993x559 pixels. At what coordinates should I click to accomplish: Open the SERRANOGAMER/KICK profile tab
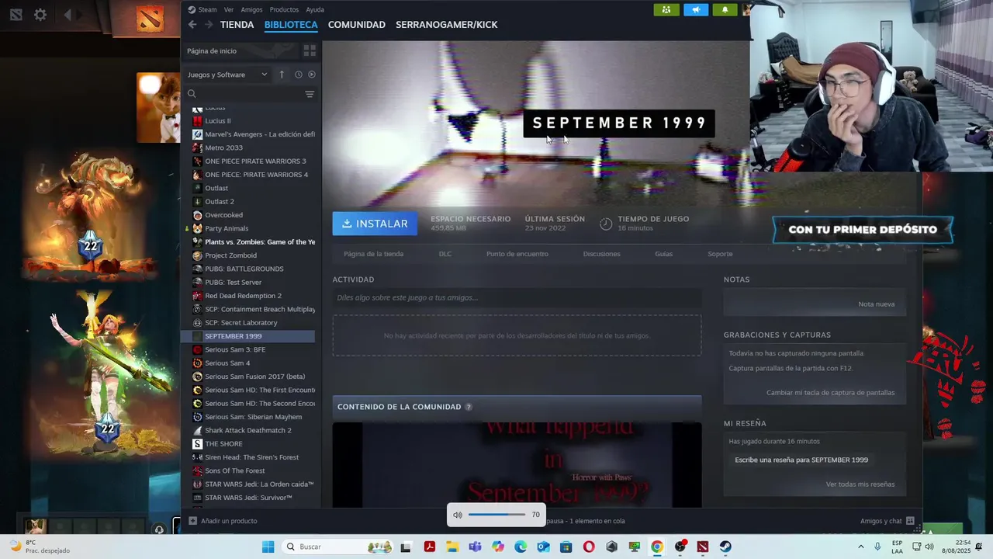(x=447, y=25)
